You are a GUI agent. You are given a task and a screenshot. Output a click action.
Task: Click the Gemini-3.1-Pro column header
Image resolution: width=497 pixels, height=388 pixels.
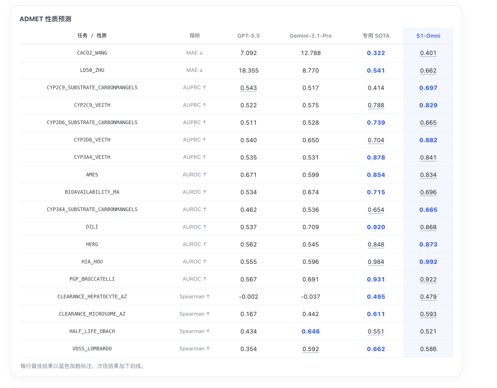311,36
